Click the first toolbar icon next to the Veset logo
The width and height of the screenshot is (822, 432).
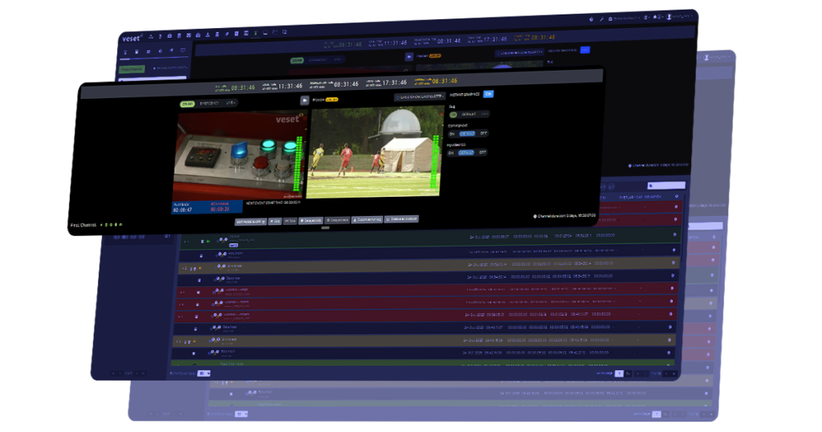pyautogui.click(x=153, y=36)
